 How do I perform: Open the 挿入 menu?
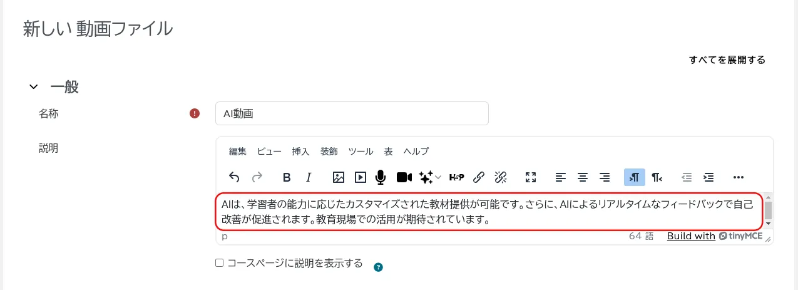point(300,151)
